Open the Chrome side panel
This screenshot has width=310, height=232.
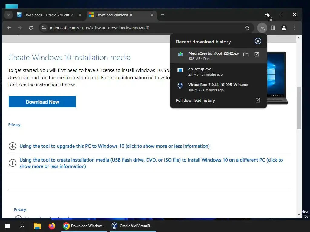[273, 28]
